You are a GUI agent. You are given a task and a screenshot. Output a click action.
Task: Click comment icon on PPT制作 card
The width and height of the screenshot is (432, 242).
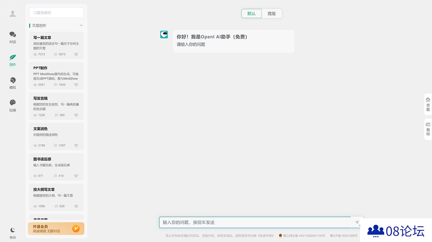(x=55, y=85)
